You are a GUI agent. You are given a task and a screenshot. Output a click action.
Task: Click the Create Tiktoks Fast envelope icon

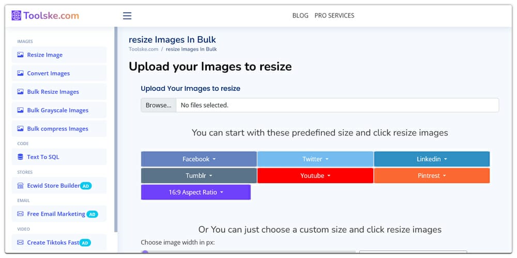coord(21,243)
